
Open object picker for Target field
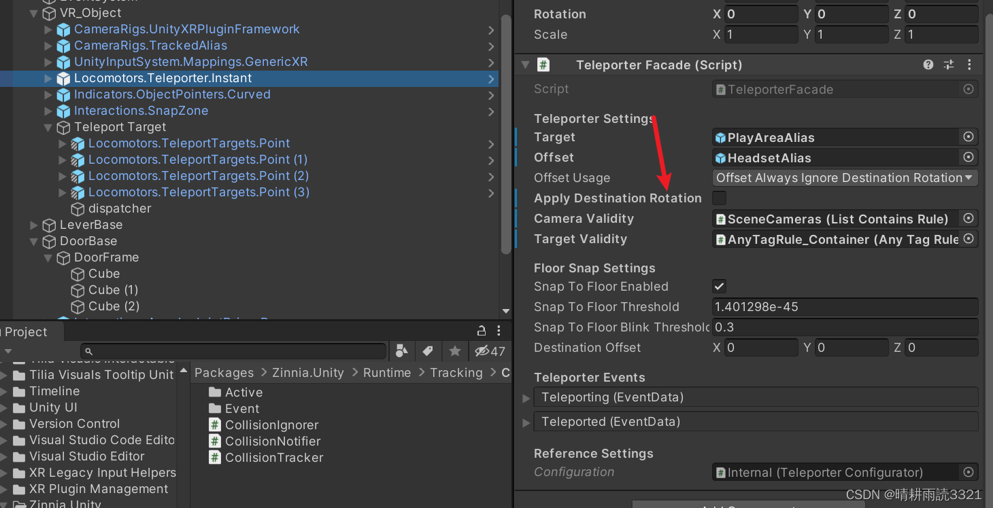(969, 137)
